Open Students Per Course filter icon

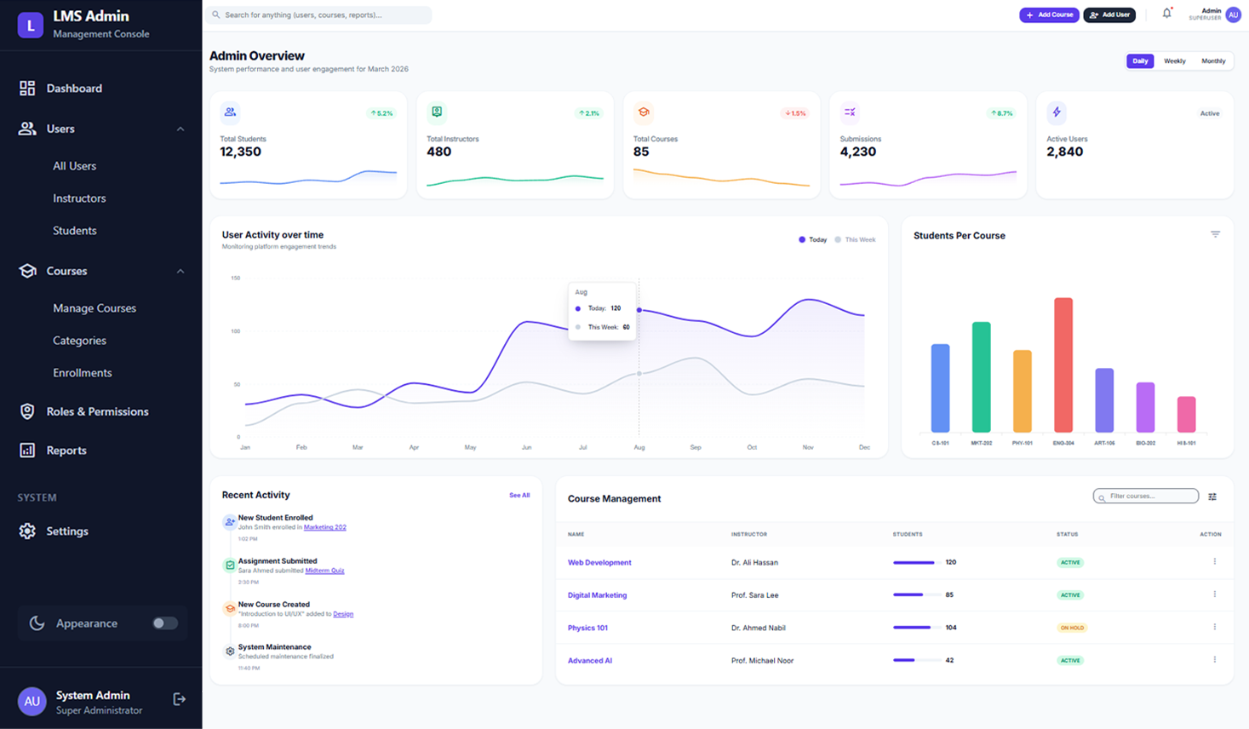[x=1216, y=234]
